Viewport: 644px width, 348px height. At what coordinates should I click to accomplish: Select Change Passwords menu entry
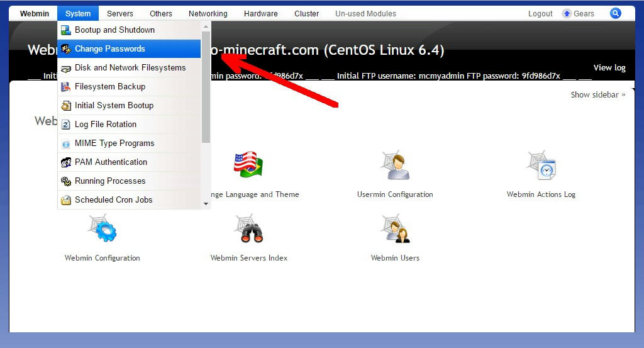[x=129, y=49]
